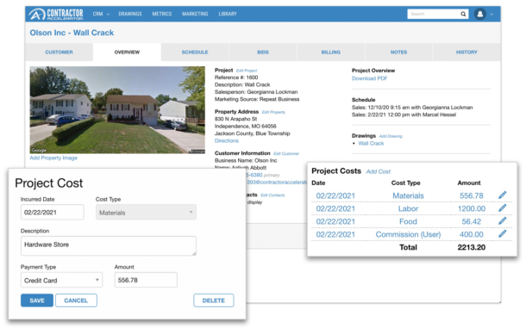
Task: Open the user profile avatar icon
Action: tap(480, 14)
